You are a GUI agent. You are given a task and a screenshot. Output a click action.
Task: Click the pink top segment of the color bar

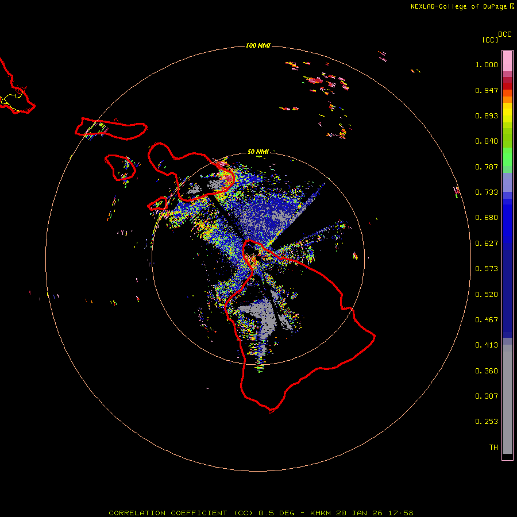coord(507,61)
